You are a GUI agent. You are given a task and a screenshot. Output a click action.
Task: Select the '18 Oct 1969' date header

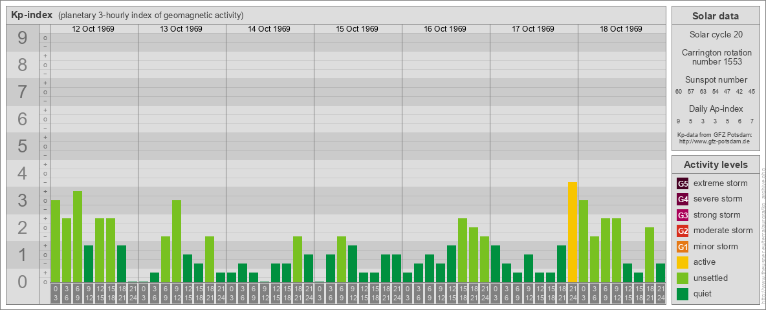point(621,29)
